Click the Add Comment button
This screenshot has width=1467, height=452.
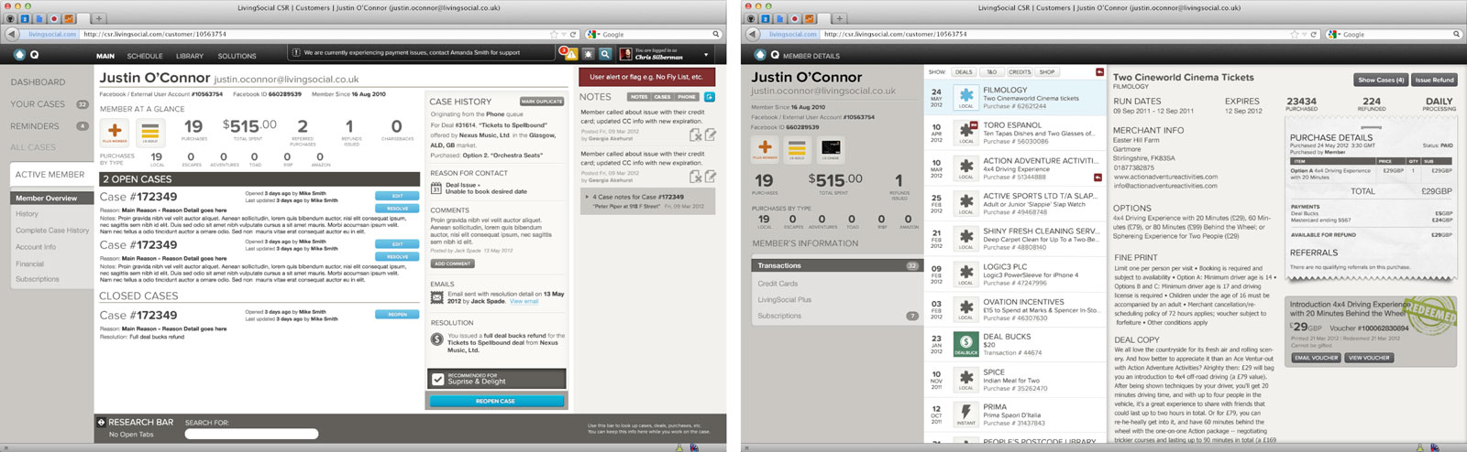coord(452,264)
